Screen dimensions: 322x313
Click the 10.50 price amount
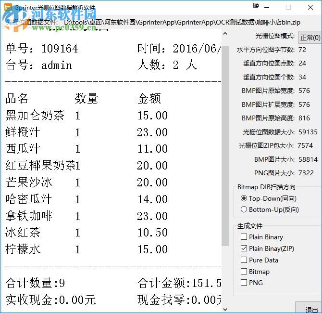click(152, 233)
